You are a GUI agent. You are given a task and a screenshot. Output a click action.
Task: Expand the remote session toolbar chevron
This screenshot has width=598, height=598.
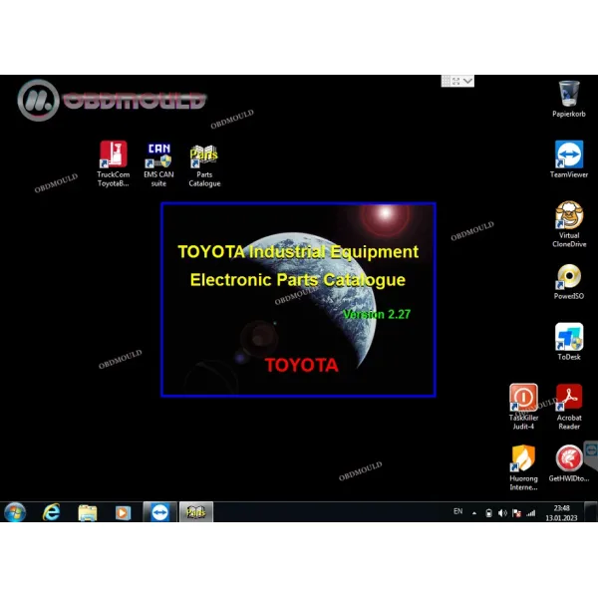468,81
